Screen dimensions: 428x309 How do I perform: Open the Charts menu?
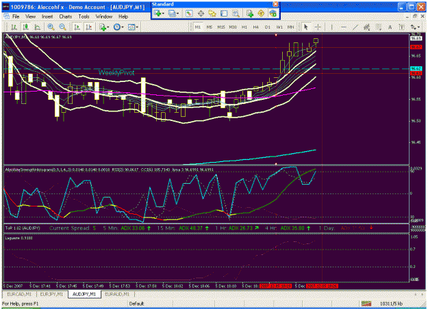click(66, 16)
